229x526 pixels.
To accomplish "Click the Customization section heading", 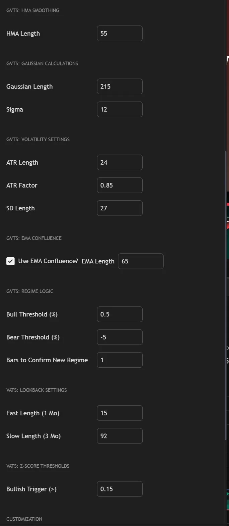I will point(24,519).
